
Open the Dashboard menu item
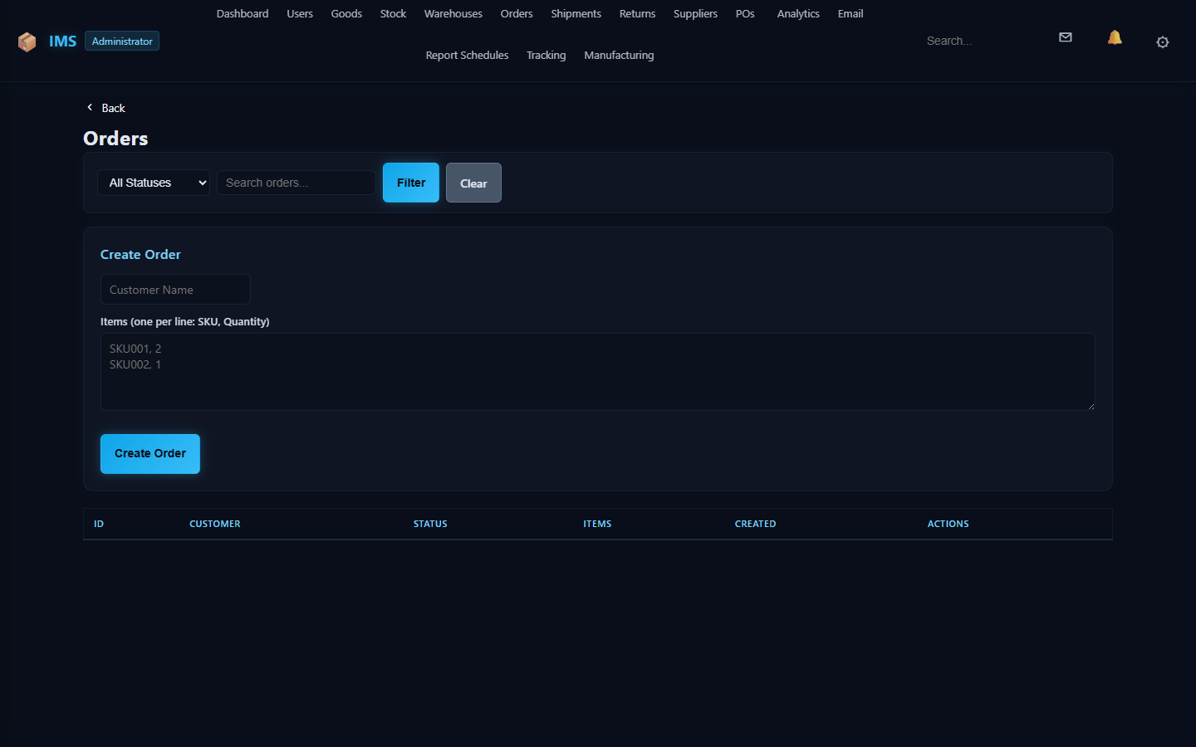[x=243, y=14]
